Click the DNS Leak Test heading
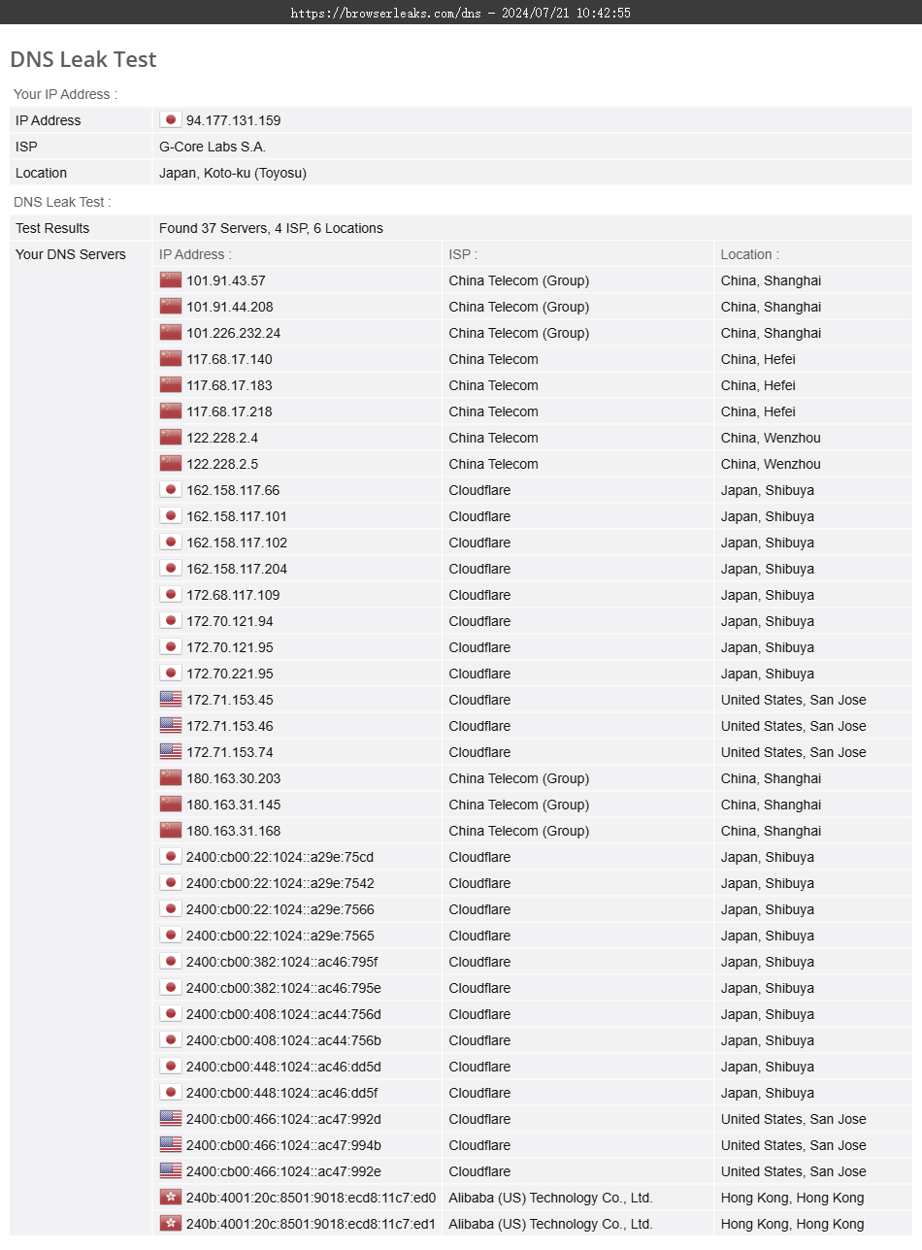The image size is (922, 1250). [83, 59]
